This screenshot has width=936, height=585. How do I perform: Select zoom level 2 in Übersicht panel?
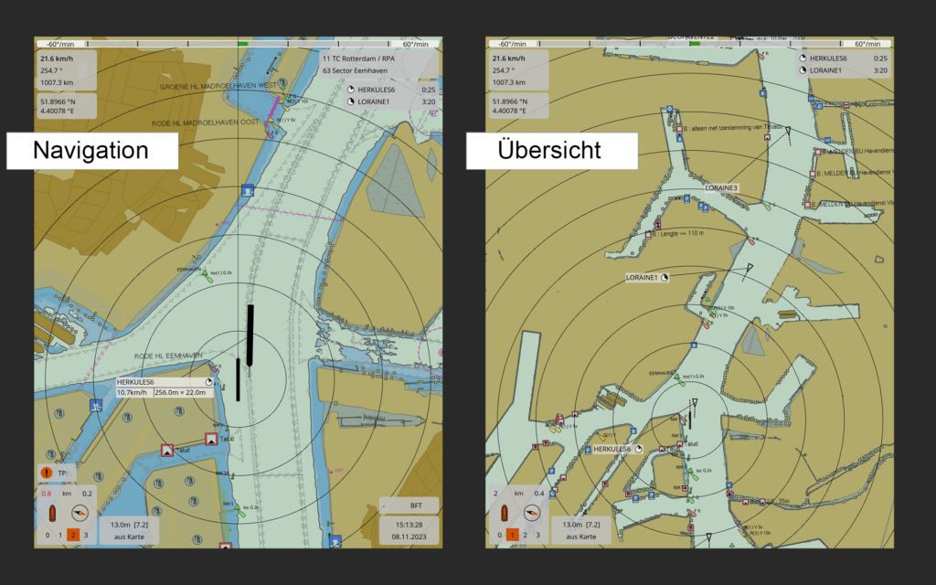pos(524,534)
